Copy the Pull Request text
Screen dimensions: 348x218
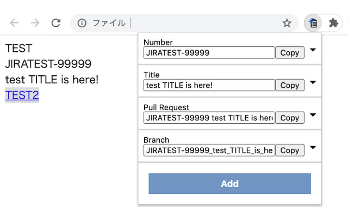click(290, 118)
